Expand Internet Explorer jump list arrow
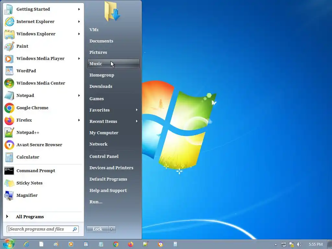Image resolution: width=332 pixels, height=249 pixels. (x=79, y=21)
